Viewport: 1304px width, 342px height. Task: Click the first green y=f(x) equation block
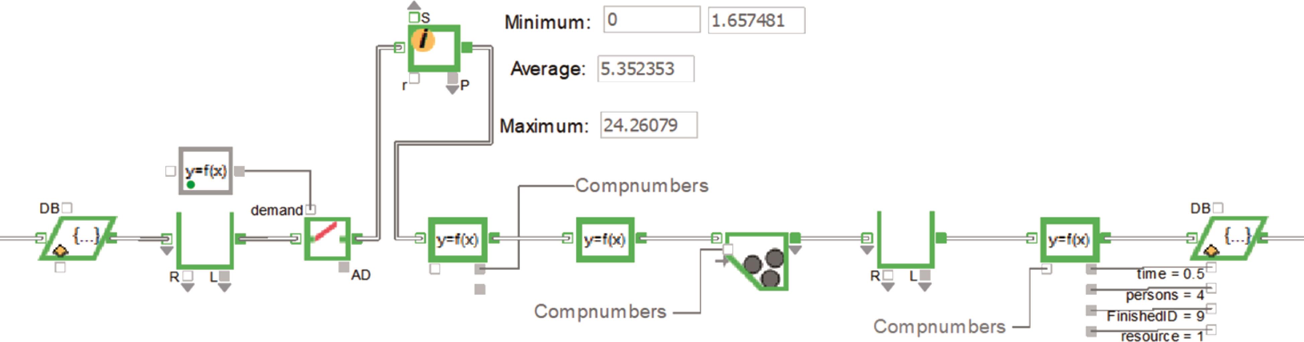(x=457, y=239)
